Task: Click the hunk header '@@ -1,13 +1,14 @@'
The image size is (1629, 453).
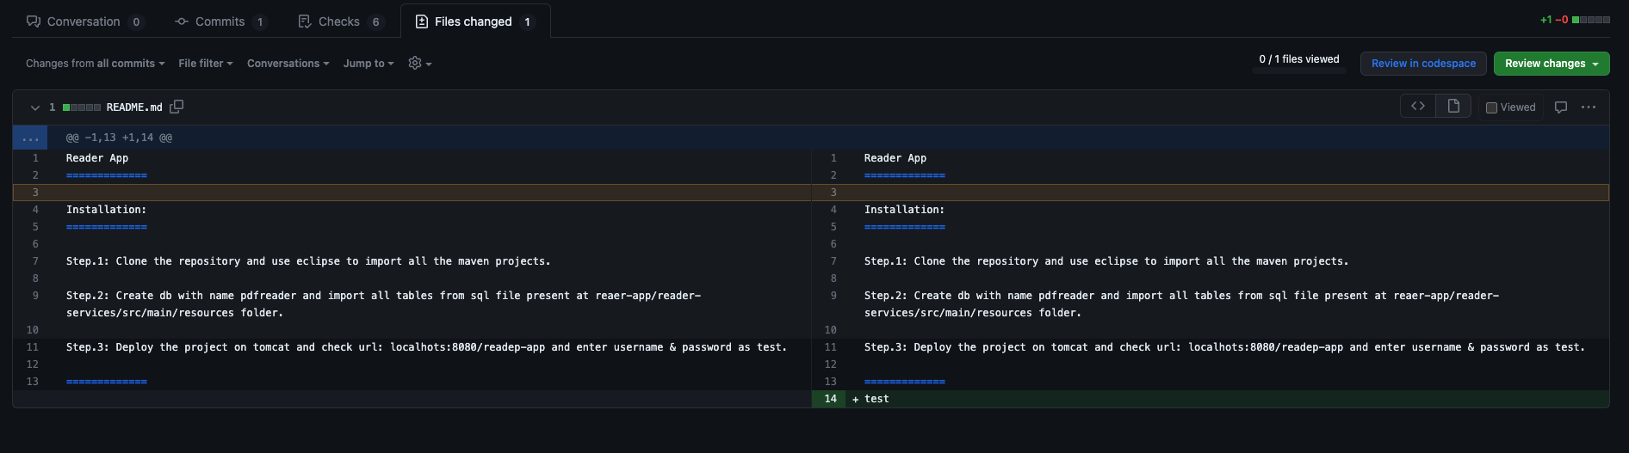Action: click(x=119, y=138)
